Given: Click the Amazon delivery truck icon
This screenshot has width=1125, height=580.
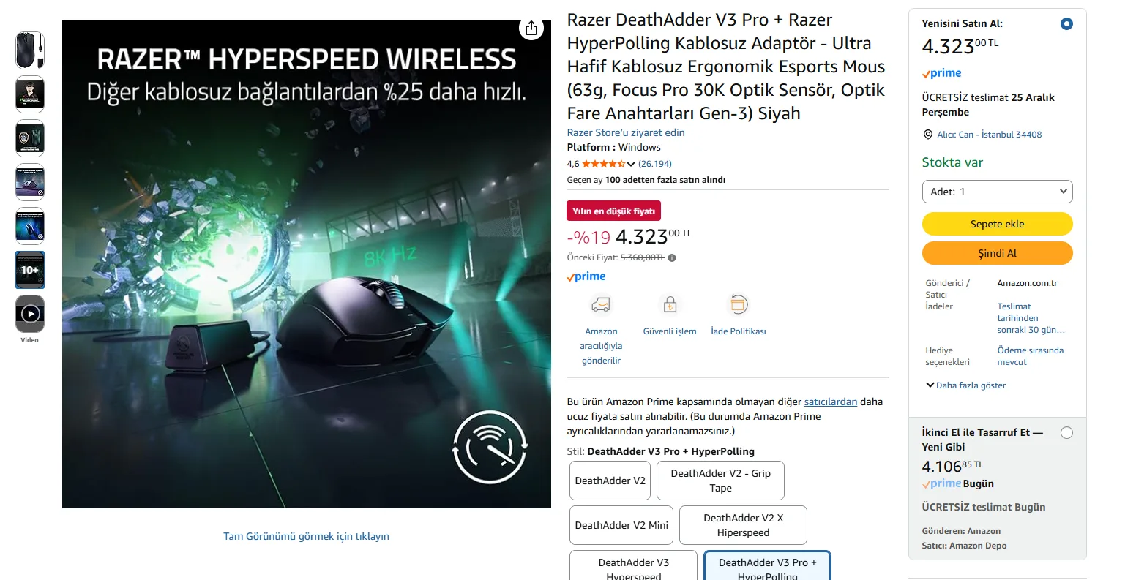Looking at the screenshot, I should tap(601, 304).
